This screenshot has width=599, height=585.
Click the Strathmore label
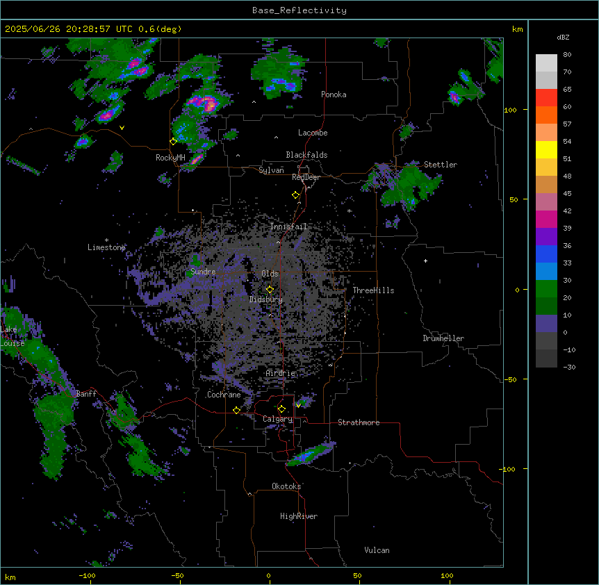(359, 422)
